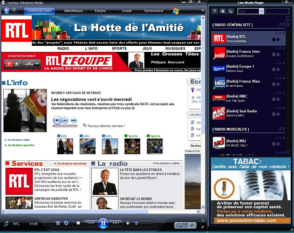Pause playback with the center pause button
The height and width of the screenshot is (233, 294).
click(x=103, y=223)
